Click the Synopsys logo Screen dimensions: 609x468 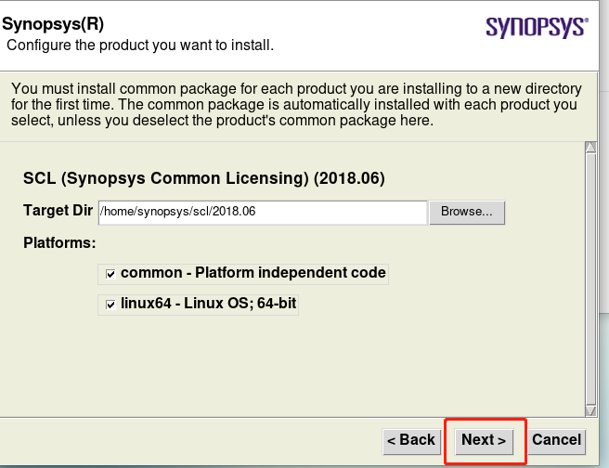[x=537, y=27]
